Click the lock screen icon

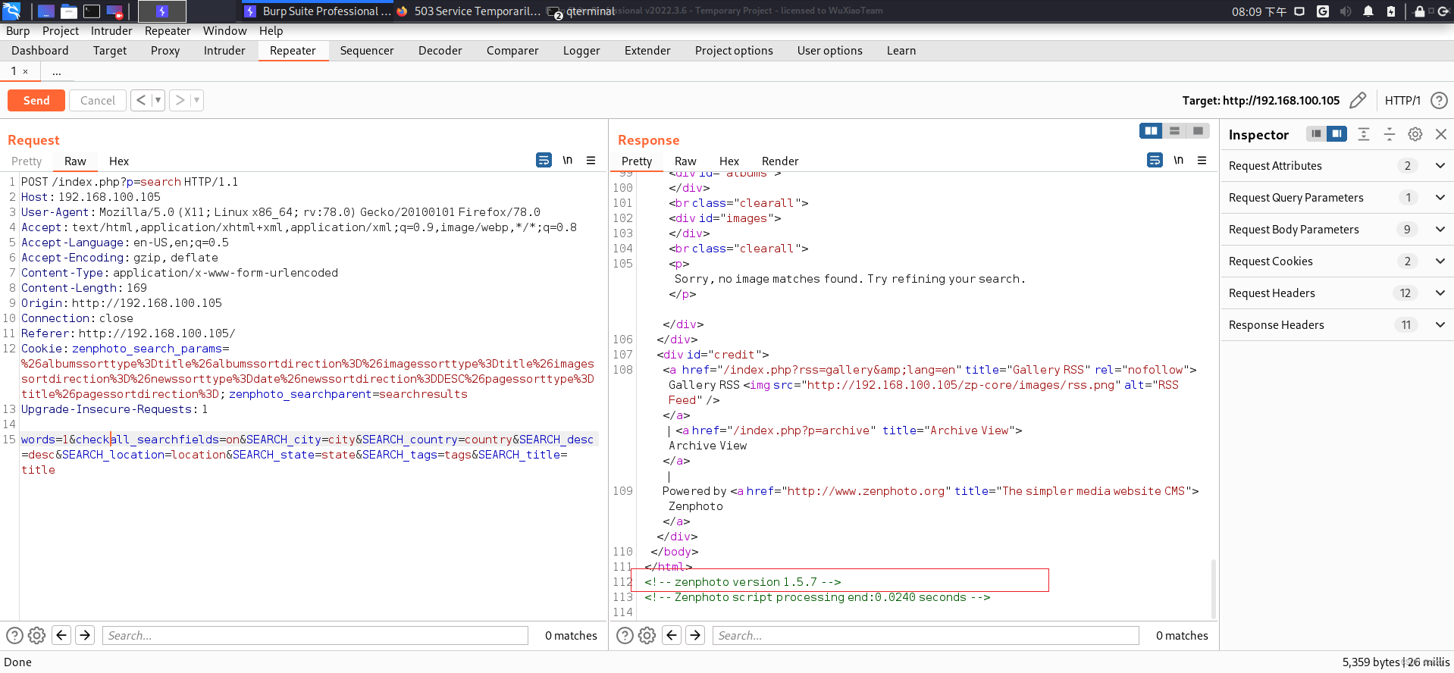pyautogui.click(x=1420, y=11)
